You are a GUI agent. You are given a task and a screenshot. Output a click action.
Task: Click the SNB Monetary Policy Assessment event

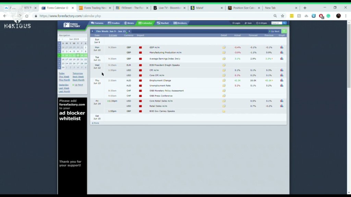pos(167,91)
